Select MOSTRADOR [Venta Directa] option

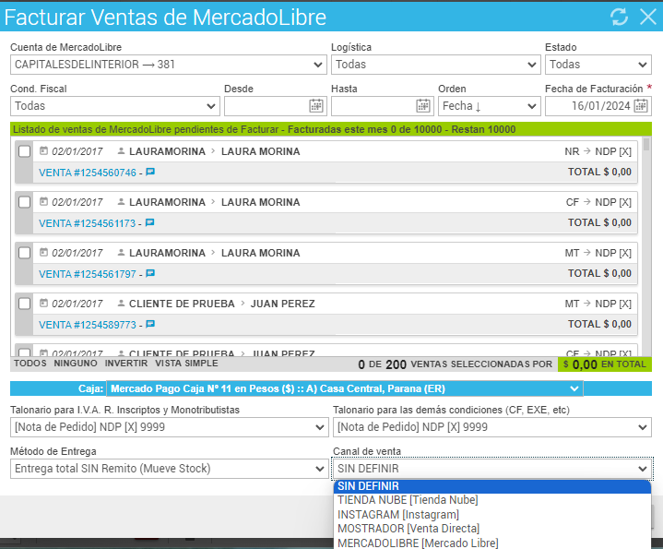click(x=492, y=529)
